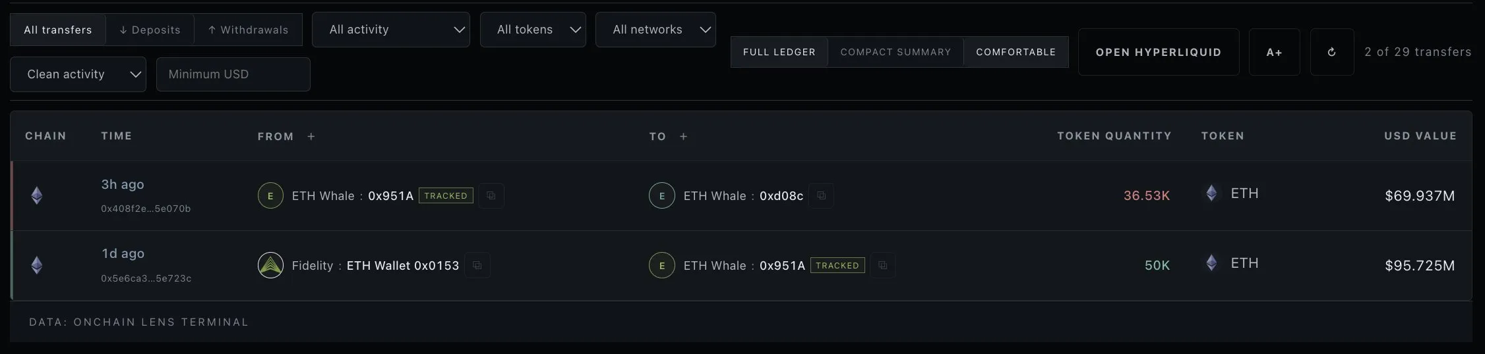The width and height of the screenshot is (1485, 354).
Task: Open the All activity dropdown
Action: tap(390, 30)
